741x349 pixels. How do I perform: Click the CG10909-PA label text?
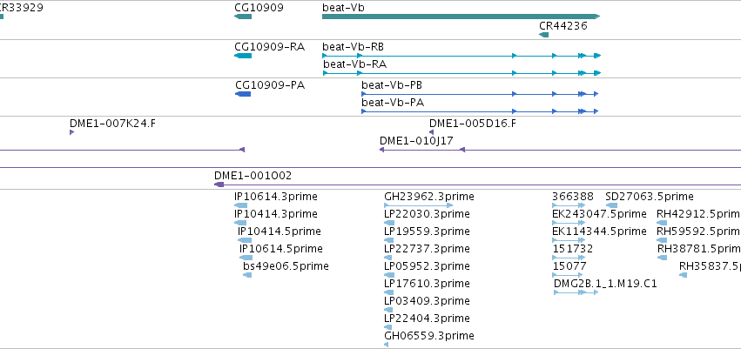point(270,85)
